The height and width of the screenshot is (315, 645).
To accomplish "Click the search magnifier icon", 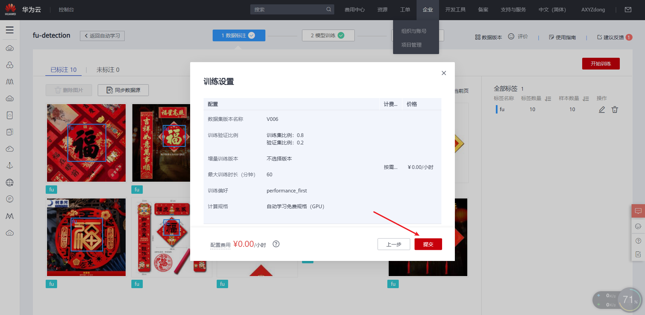I will click(329, 9).
